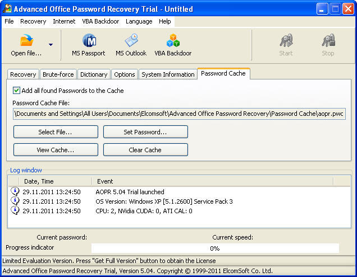Click the Password Cache File path field
The width and height of the screenshot is (357, 277).
tap(180, 114)
